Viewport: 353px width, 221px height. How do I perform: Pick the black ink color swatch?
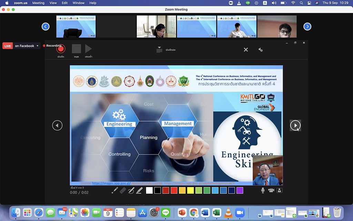[x=158, y=190]
